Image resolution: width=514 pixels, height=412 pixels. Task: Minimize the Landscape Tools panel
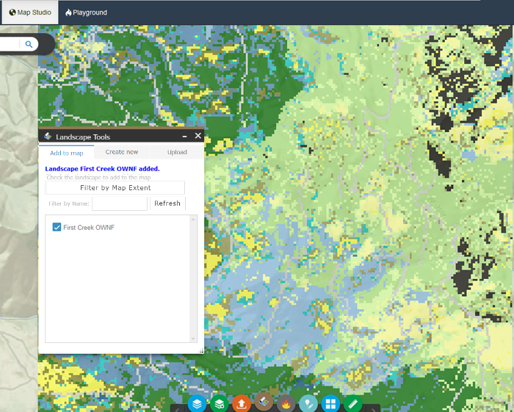pos(184,137)
